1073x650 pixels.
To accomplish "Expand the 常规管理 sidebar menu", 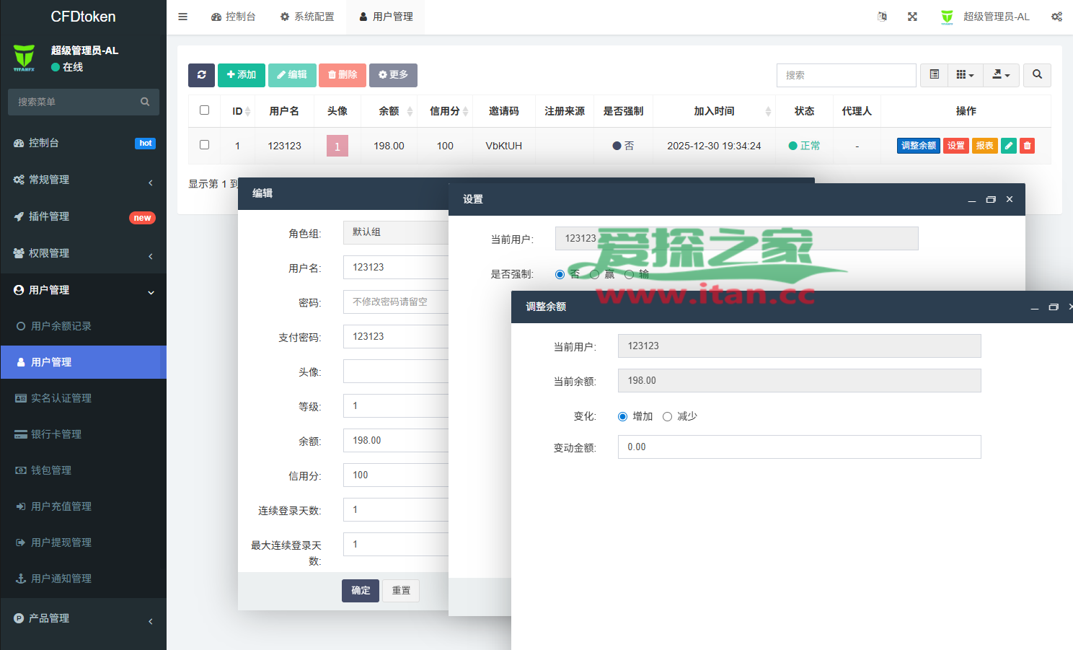I will (x=83, y=180).
